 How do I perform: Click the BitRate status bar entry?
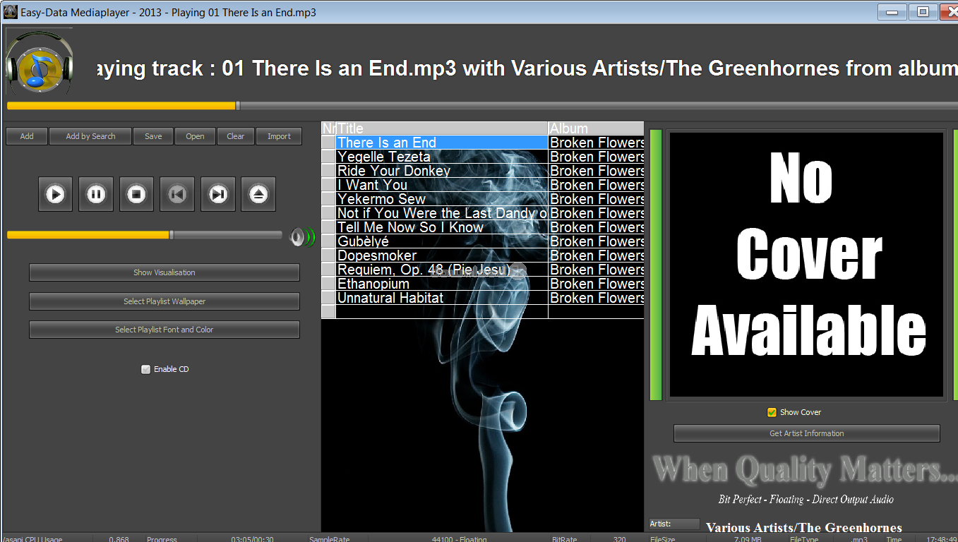coord(565,539)
